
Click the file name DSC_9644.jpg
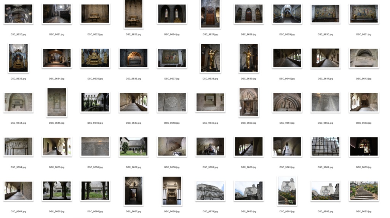[18, 123]
